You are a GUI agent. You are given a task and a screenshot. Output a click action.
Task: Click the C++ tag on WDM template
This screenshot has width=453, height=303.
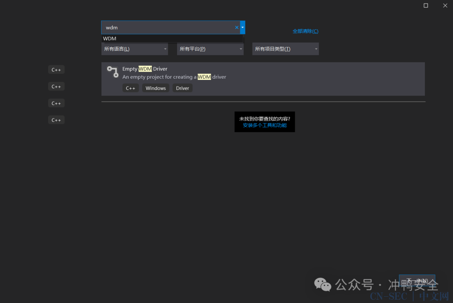pyautogui.click(x=130, y=88)
